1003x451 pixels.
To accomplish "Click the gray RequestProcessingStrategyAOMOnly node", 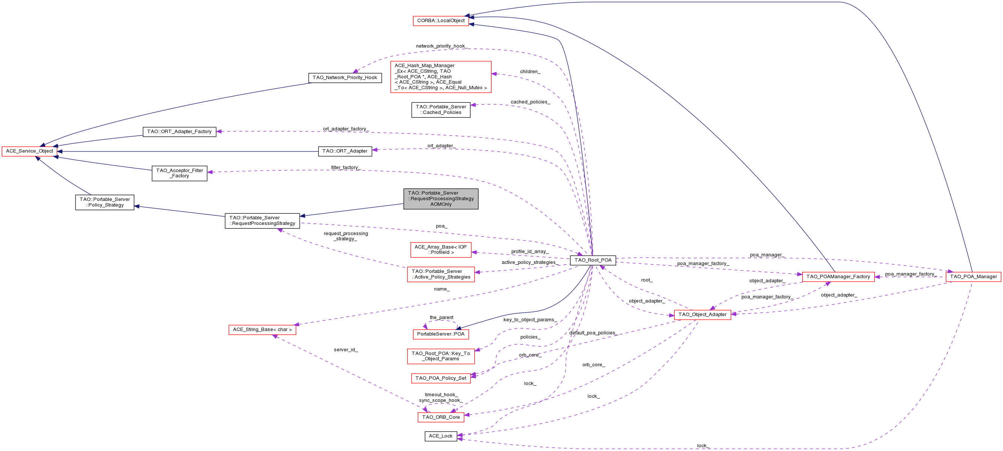I will 441,199.
